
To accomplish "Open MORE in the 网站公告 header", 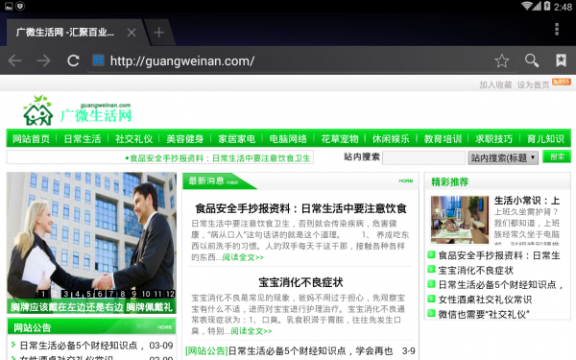I will pos(165,327).
